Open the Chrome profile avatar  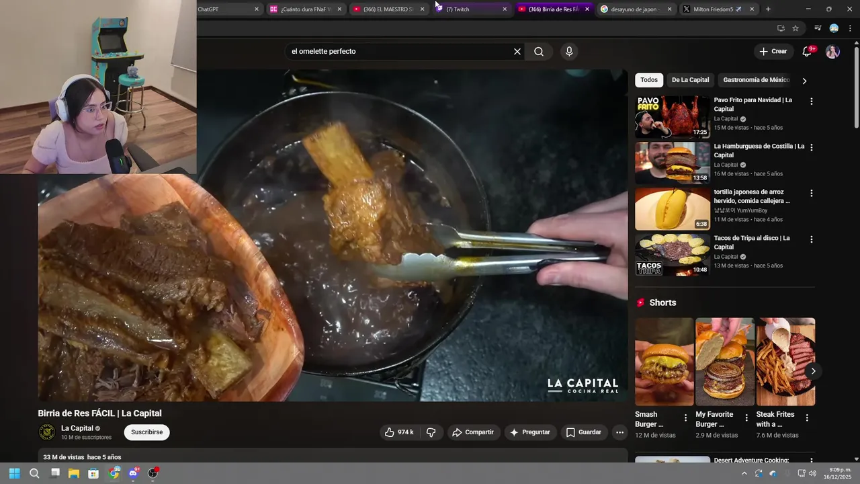point(834,28)
